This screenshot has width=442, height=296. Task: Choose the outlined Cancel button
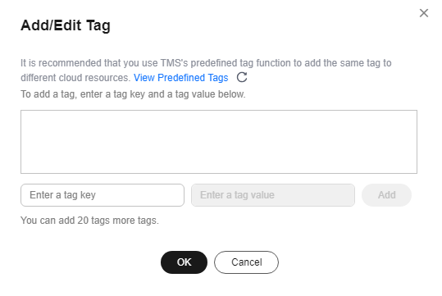246,262
